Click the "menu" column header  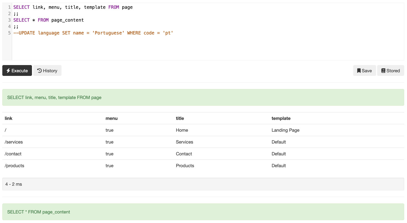coord(111,118)
